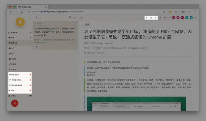
Task: Mark all as read with checkmark icon
Action: [x=75, y=18]
